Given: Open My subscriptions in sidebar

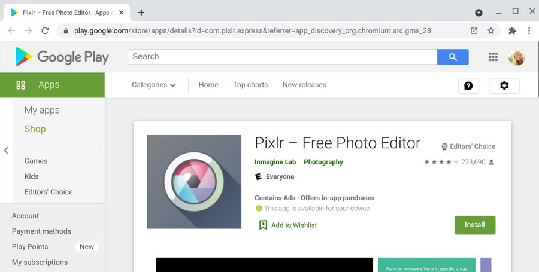Looking at the screenshot, I should pyautogui.click(x=40, y=262).
